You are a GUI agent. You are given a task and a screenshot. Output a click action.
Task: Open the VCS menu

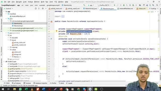pos(56,2)
